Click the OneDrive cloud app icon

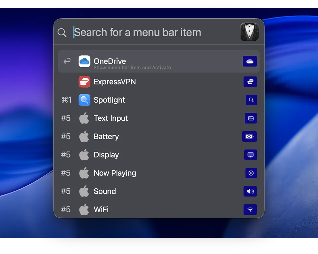(x=84, y=61)
